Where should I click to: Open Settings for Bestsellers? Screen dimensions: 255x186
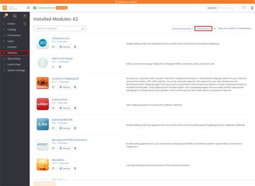(x=65, y=169)
